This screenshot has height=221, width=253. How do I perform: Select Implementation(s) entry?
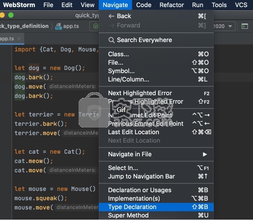pyautogui.click(x=156, y=198)
